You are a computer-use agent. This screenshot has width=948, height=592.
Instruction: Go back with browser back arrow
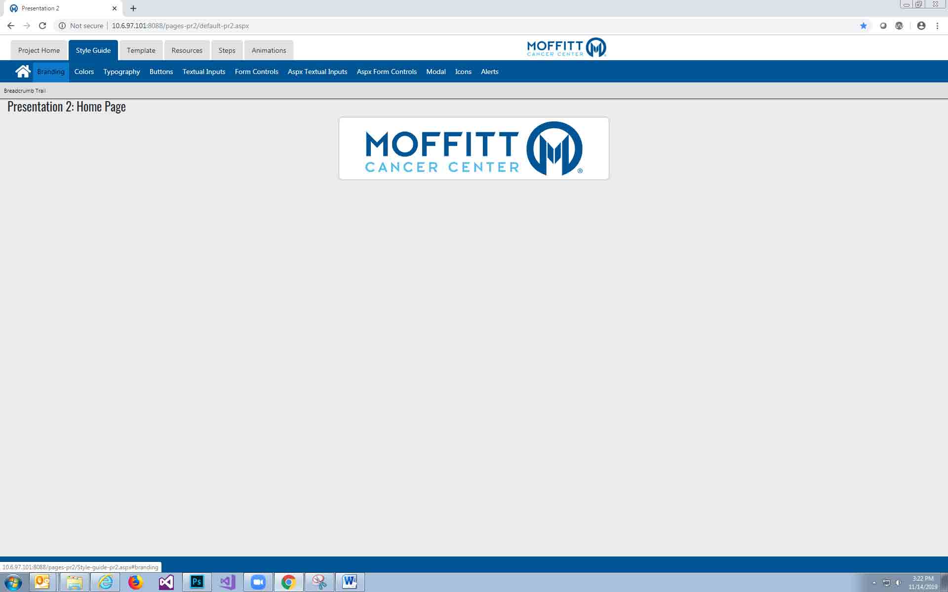pyautogui.click(x=11, y=26)
